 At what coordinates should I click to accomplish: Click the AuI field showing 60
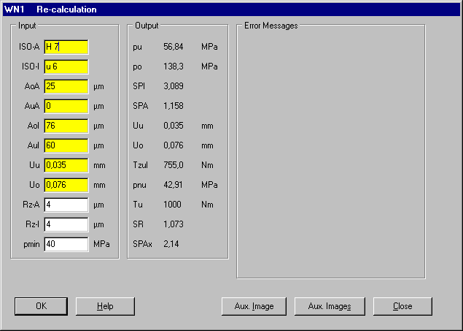point(66,145)
